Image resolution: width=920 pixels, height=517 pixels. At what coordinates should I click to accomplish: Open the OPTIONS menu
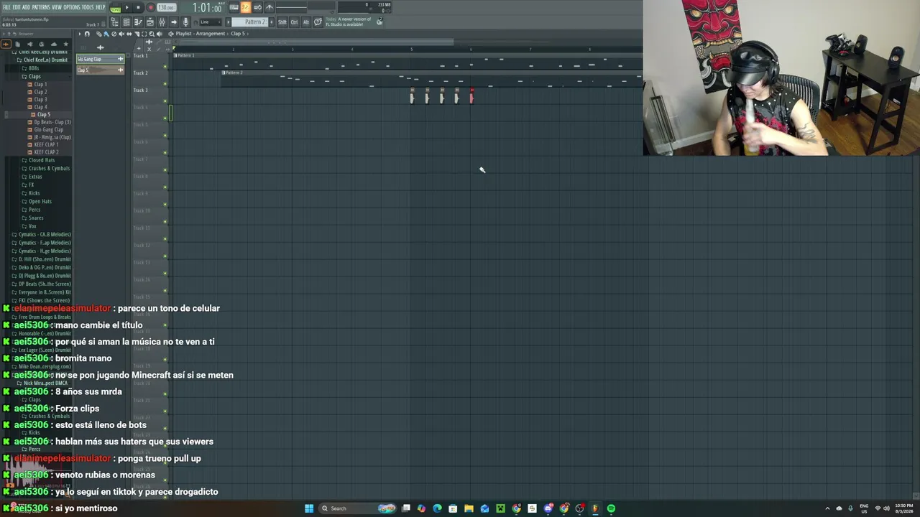tap(72, 7)
